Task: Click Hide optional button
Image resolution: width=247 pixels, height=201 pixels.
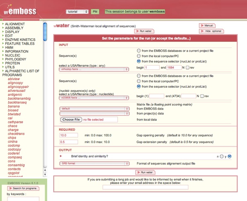Action: tap(211, 31)
